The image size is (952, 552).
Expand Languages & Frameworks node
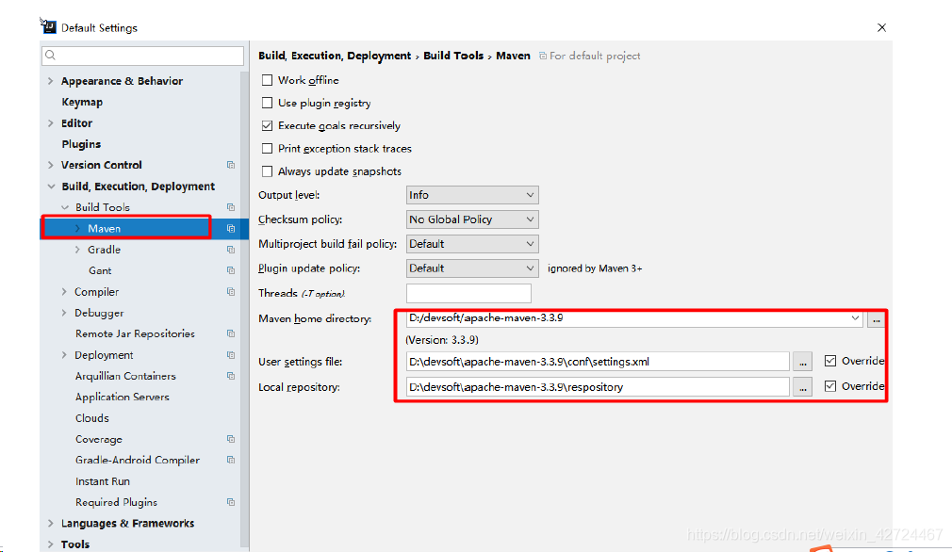[x=50, y=524]
